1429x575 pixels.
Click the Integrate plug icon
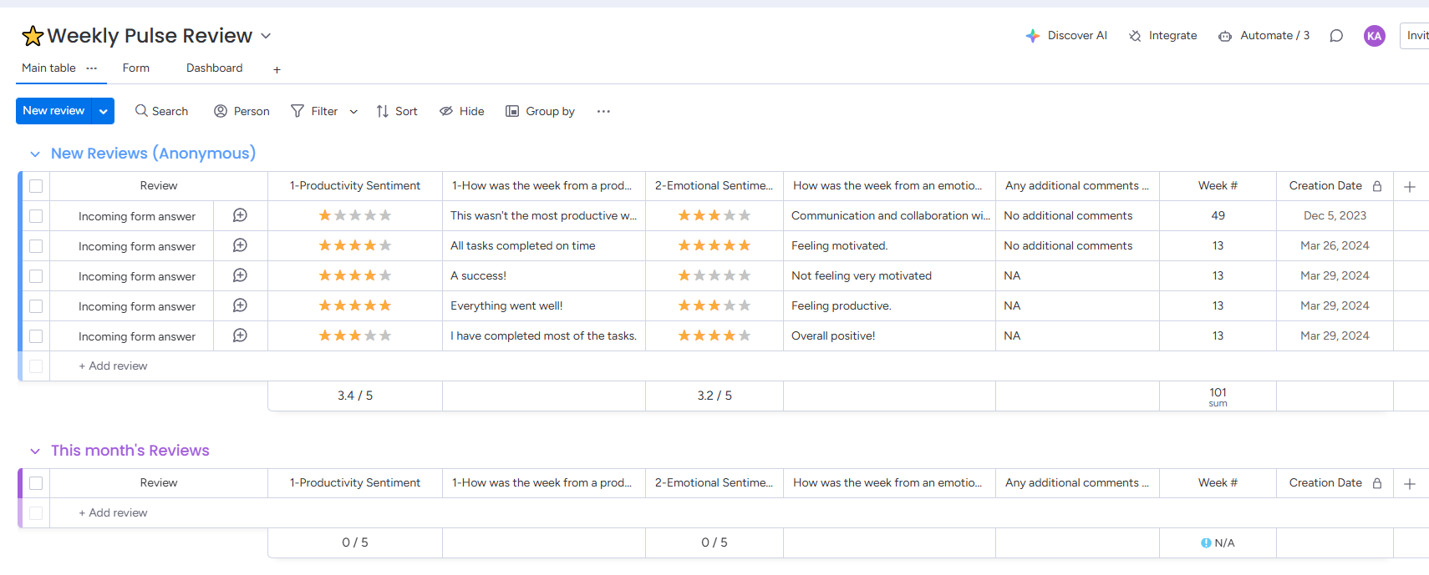(x=1135, y=36)
